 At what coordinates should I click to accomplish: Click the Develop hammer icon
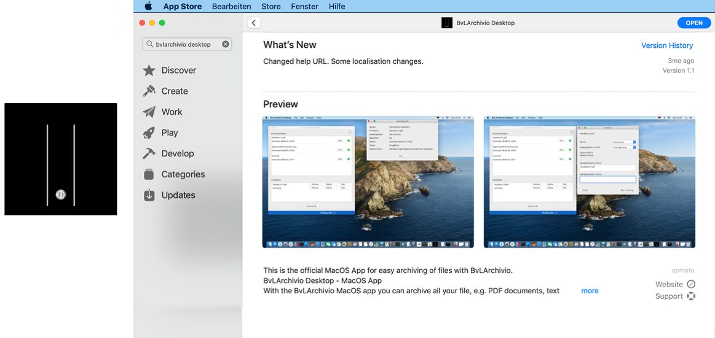coord(149,154)
